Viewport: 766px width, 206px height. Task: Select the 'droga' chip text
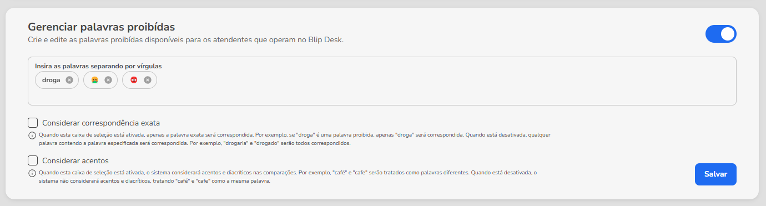pyautogui.click(x=51, y=80)
